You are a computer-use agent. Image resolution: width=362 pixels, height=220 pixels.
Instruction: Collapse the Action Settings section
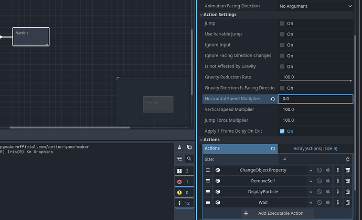201,15
